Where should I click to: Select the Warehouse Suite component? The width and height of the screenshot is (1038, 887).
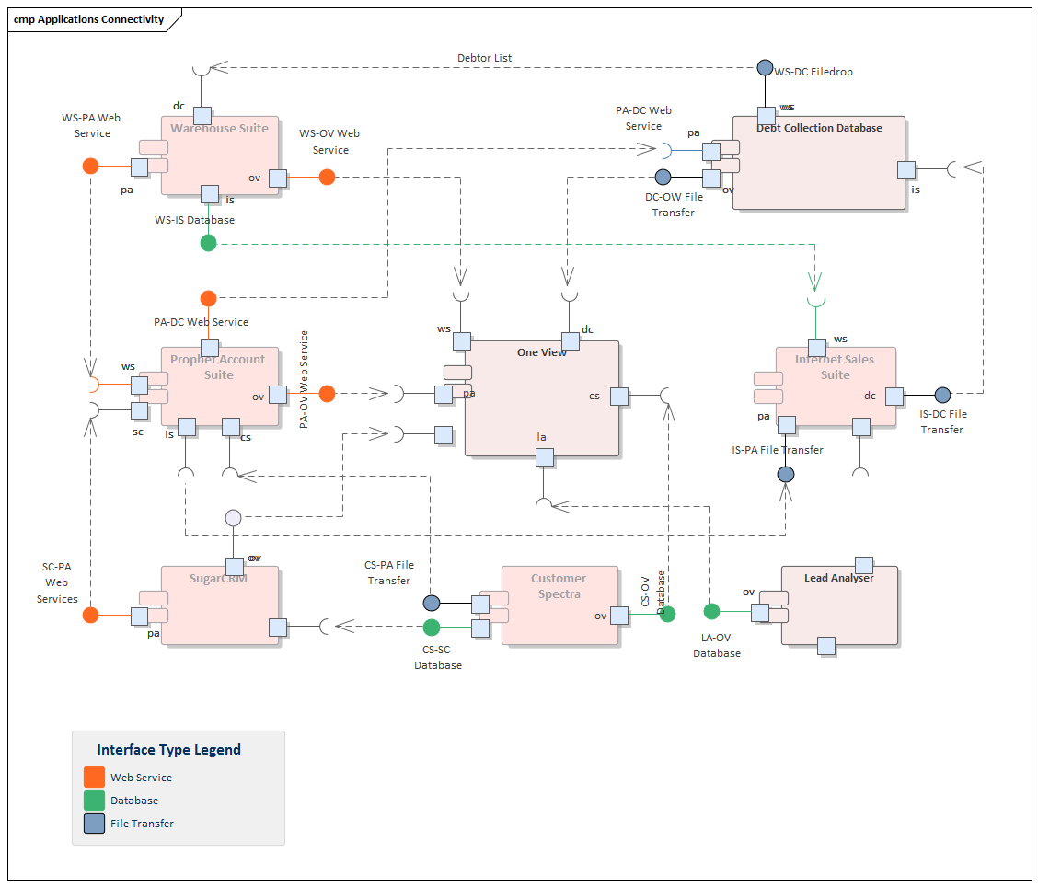[219, 156]
